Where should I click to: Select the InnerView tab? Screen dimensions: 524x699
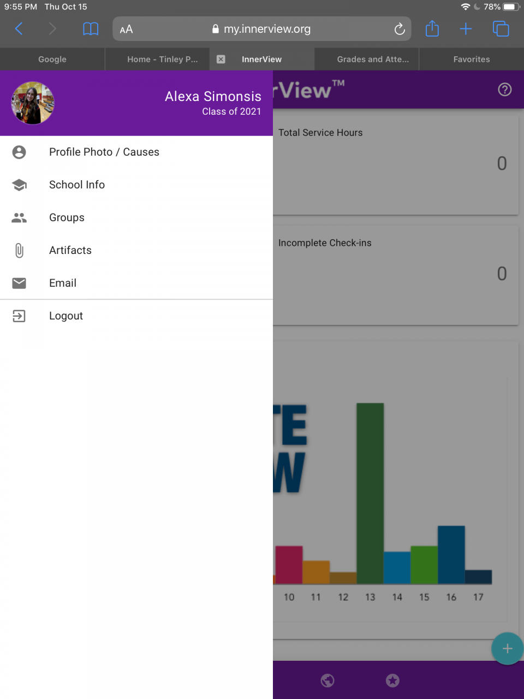coord(262,59)
